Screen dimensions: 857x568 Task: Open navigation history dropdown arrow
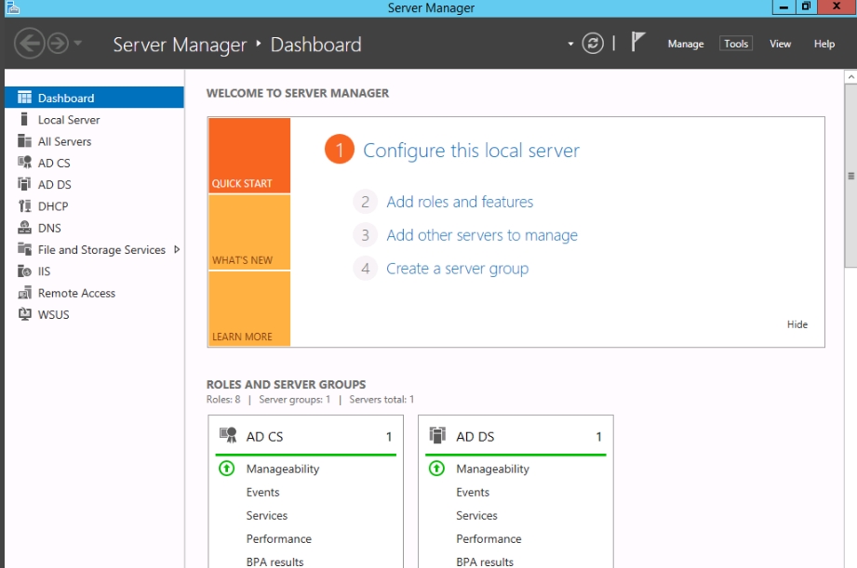77,43
